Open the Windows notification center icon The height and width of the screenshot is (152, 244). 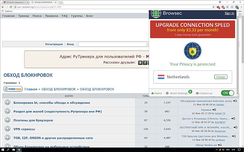[239, 150]
